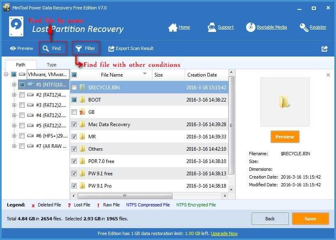Click the File Name column sort arrow
Viewport: 336px width, 240px height.
pos(145,74)
